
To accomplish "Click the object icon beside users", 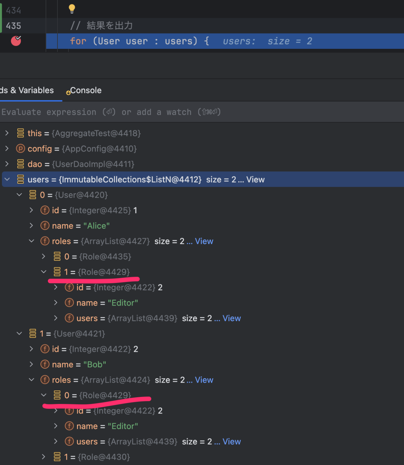I will pos(20,179).
